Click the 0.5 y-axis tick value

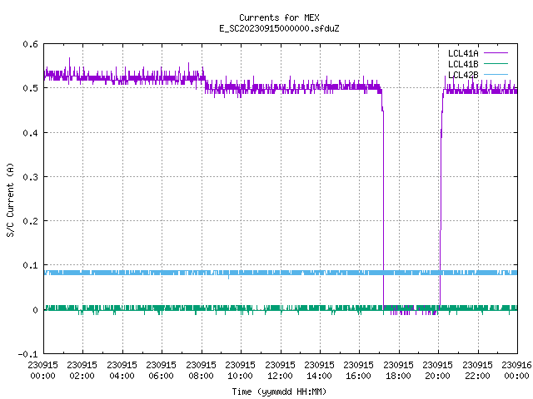pos(30,88)
